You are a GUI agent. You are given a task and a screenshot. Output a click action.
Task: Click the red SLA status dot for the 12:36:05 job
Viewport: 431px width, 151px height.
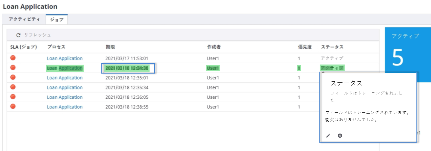pos(13,97)
